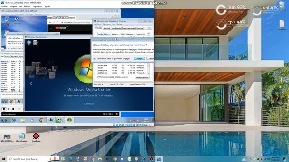Open Windows Media Player on the Windows 7 taskbar
This screenshot has width=289, height=162.
(32, 121)
